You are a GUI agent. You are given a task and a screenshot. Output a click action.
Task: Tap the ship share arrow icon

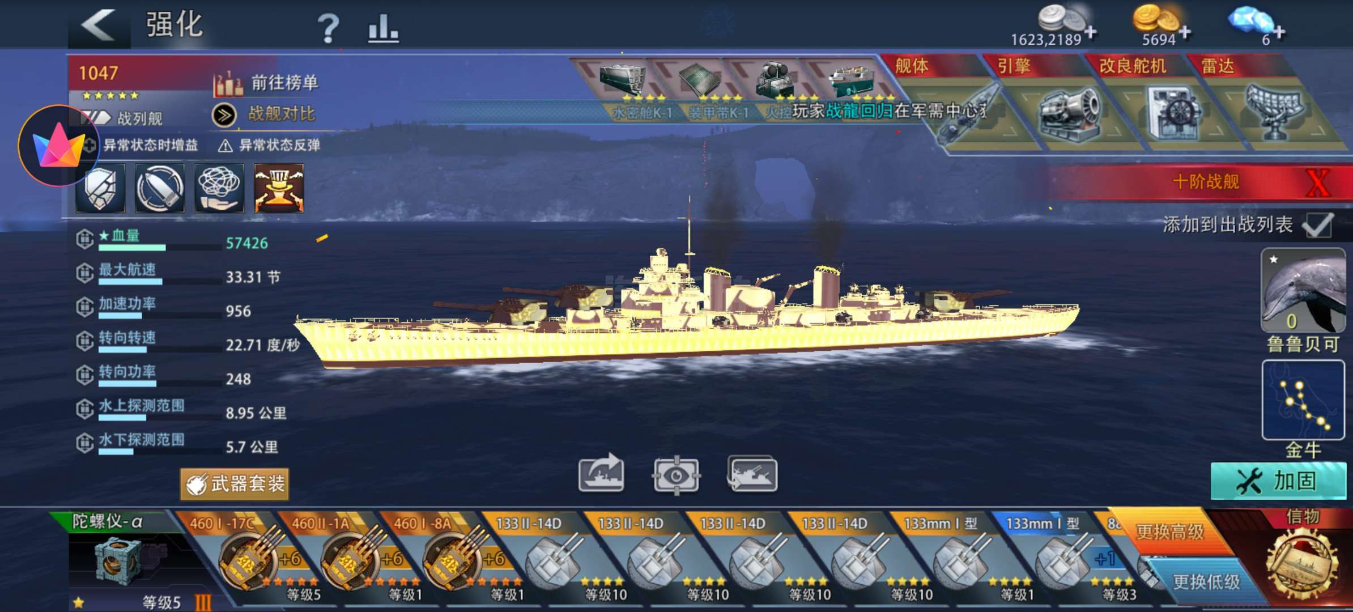(x=602, y=473)
